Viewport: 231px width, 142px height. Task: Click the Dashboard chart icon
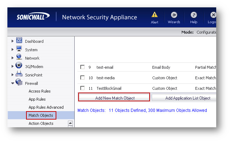(x=19, y=41)
